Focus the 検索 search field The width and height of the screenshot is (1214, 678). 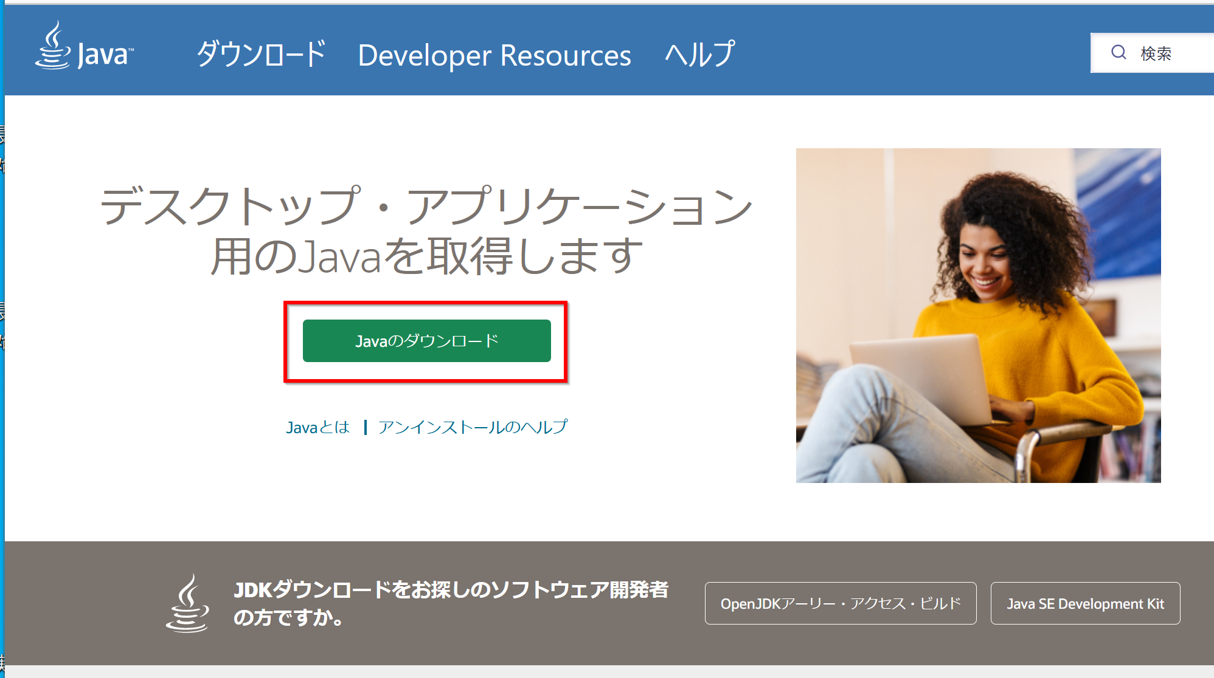pyautogui.click(x=1152, y=53)
